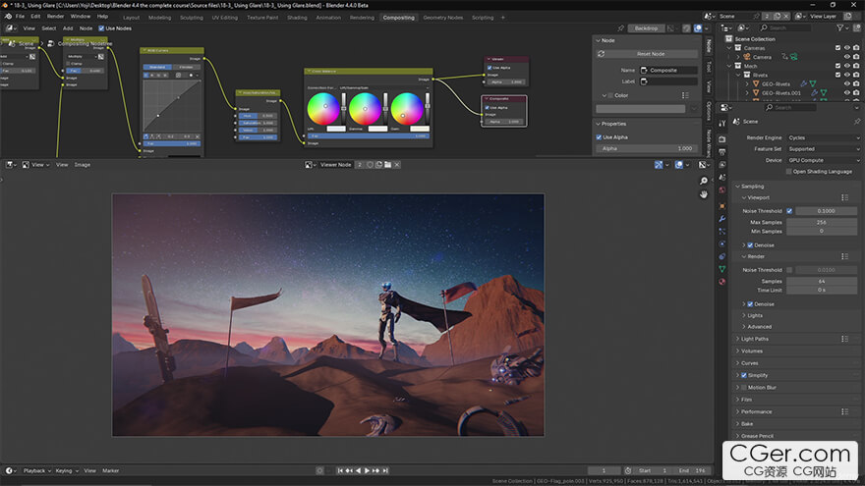Adjust Alpha slider in Properties panel

648,148
